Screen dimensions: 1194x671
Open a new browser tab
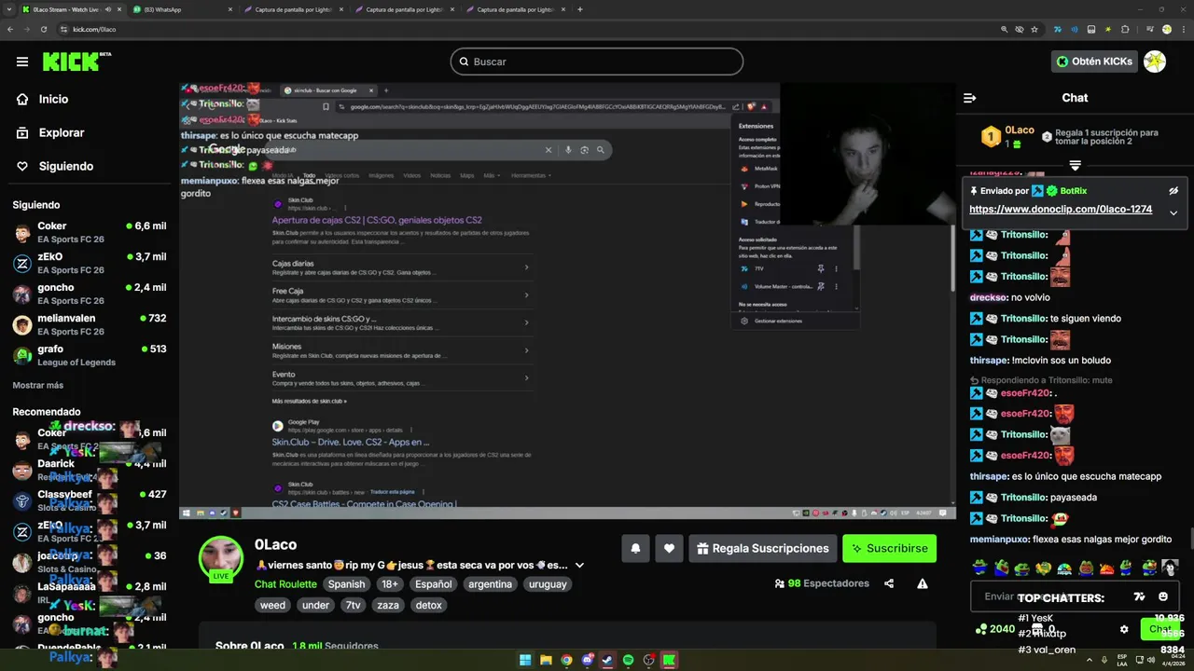click(580, 9)
